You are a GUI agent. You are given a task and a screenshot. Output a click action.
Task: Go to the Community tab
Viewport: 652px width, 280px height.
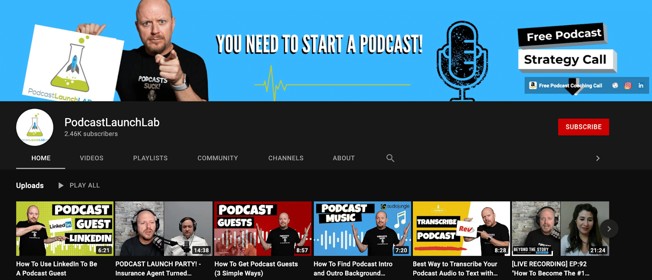[218, 158]
